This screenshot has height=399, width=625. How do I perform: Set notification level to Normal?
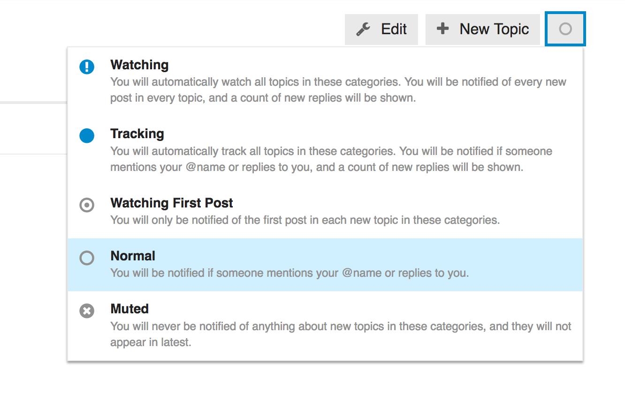(133, 256)
